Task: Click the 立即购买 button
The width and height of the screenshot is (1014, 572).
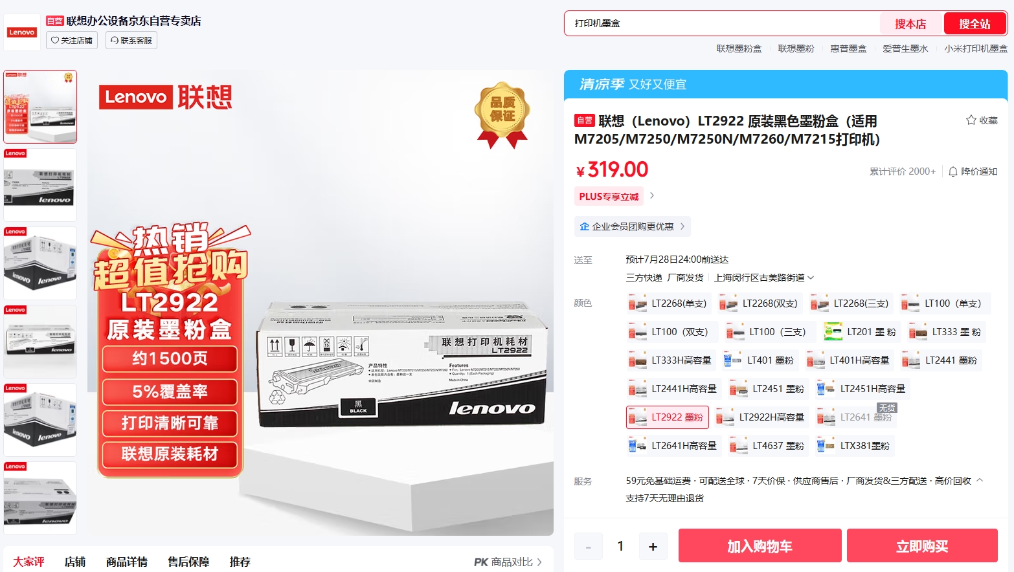Action: 922,546
